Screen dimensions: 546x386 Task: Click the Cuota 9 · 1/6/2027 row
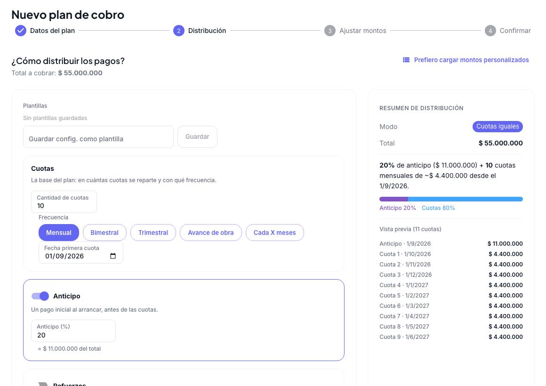click(x=451, y=337)
